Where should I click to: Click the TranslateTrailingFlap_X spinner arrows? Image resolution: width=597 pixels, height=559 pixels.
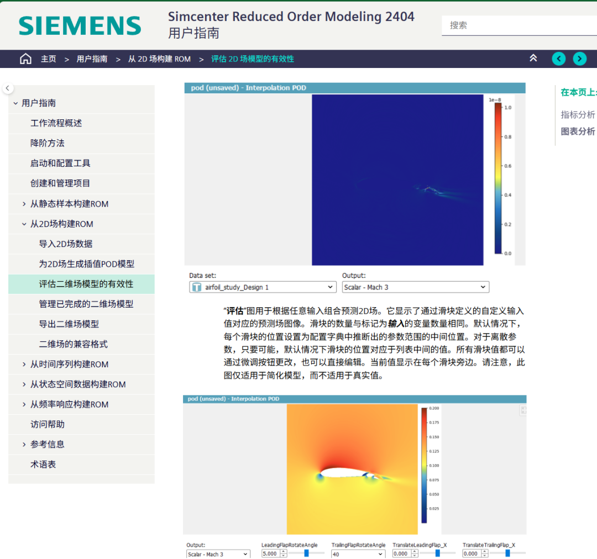485,554
